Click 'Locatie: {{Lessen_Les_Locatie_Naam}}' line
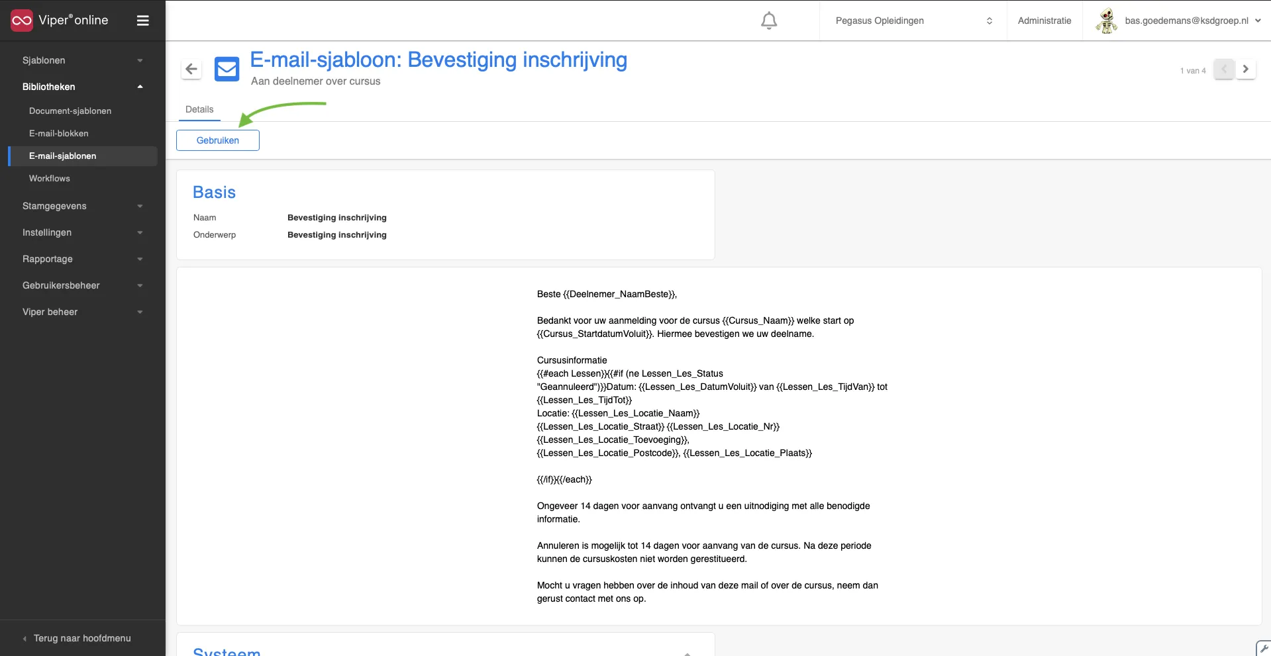The height and width of the screenshot is (656, 1271). click(618, 413)
